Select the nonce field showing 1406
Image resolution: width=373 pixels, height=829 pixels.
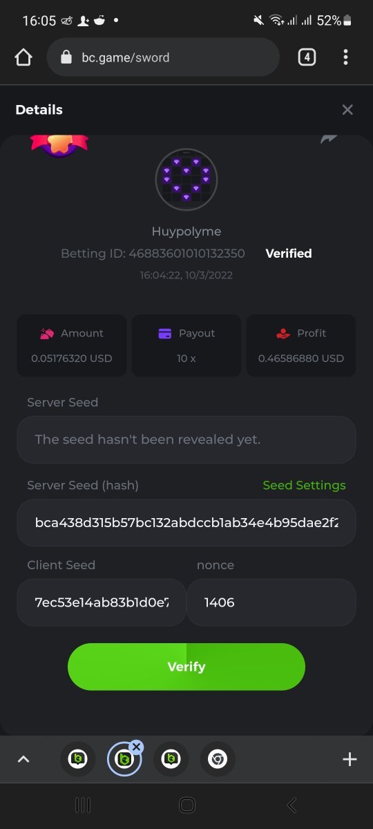[271, 602]
